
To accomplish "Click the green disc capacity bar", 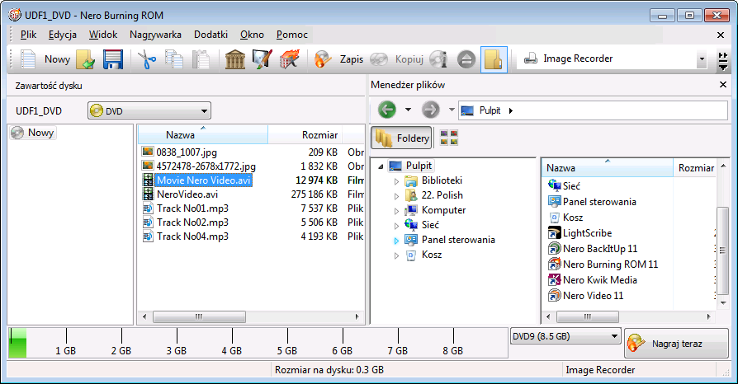I will pyautogui.click(x=18, y=343).
